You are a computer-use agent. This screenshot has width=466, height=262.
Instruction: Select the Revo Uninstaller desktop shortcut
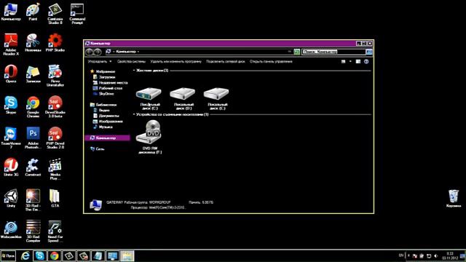pos(55,76)
